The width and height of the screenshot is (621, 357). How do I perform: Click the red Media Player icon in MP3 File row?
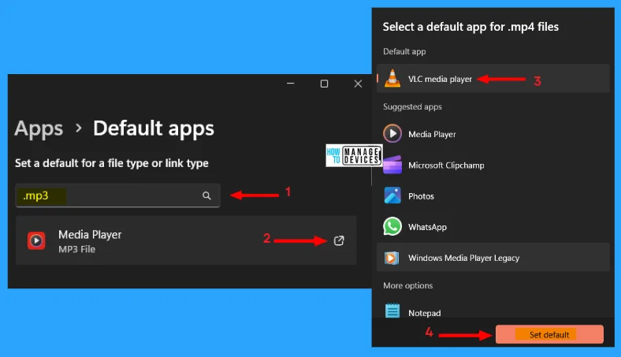[x=36, y=240]
